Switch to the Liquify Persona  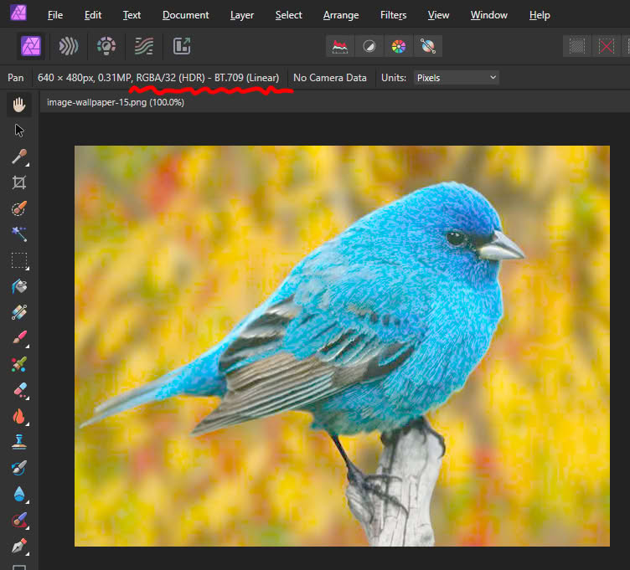tap(69, 46)
